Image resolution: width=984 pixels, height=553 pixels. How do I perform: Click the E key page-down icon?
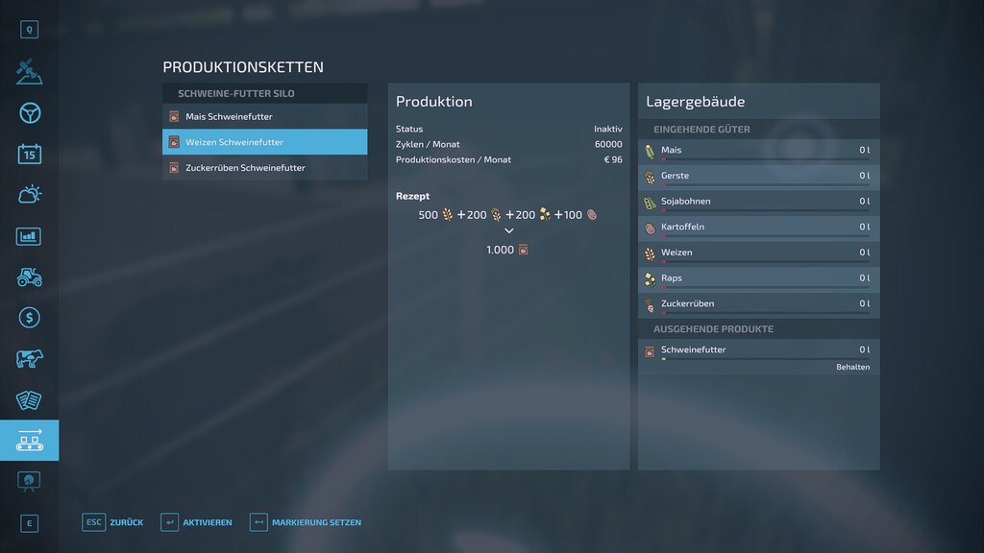(x=29, y=523)
